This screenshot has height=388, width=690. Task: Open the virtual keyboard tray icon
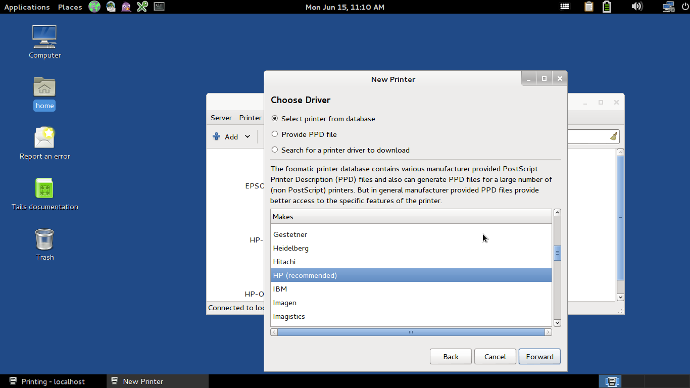[565, 7]
